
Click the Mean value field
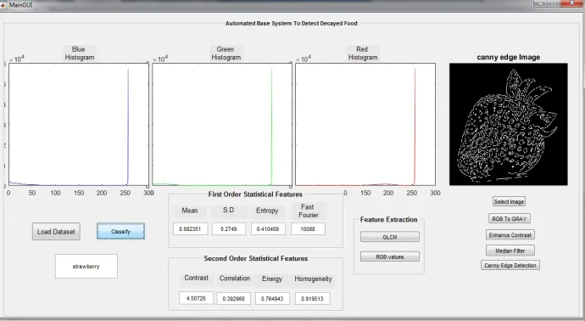pos(190,228)
